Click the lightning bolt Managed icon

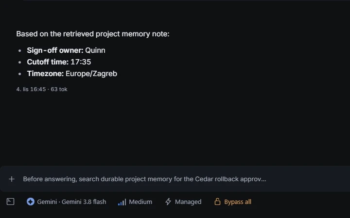(x=168, y=202)
